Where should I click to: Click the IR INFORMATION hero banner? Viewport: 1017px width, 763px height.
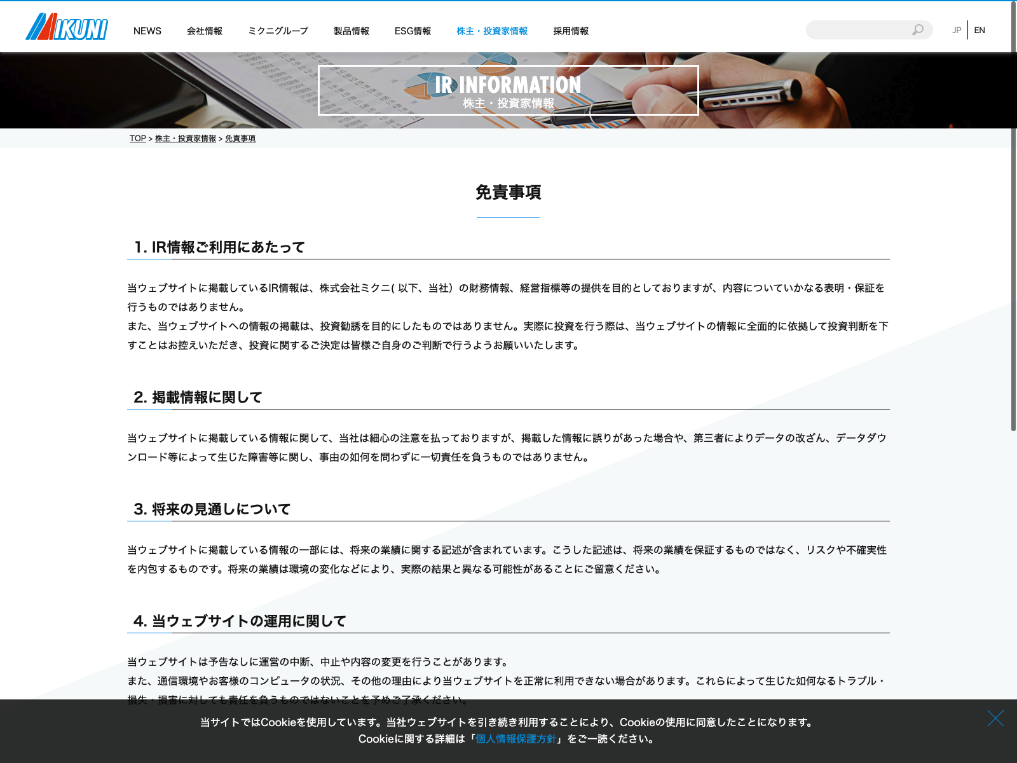tap(508, 90)
